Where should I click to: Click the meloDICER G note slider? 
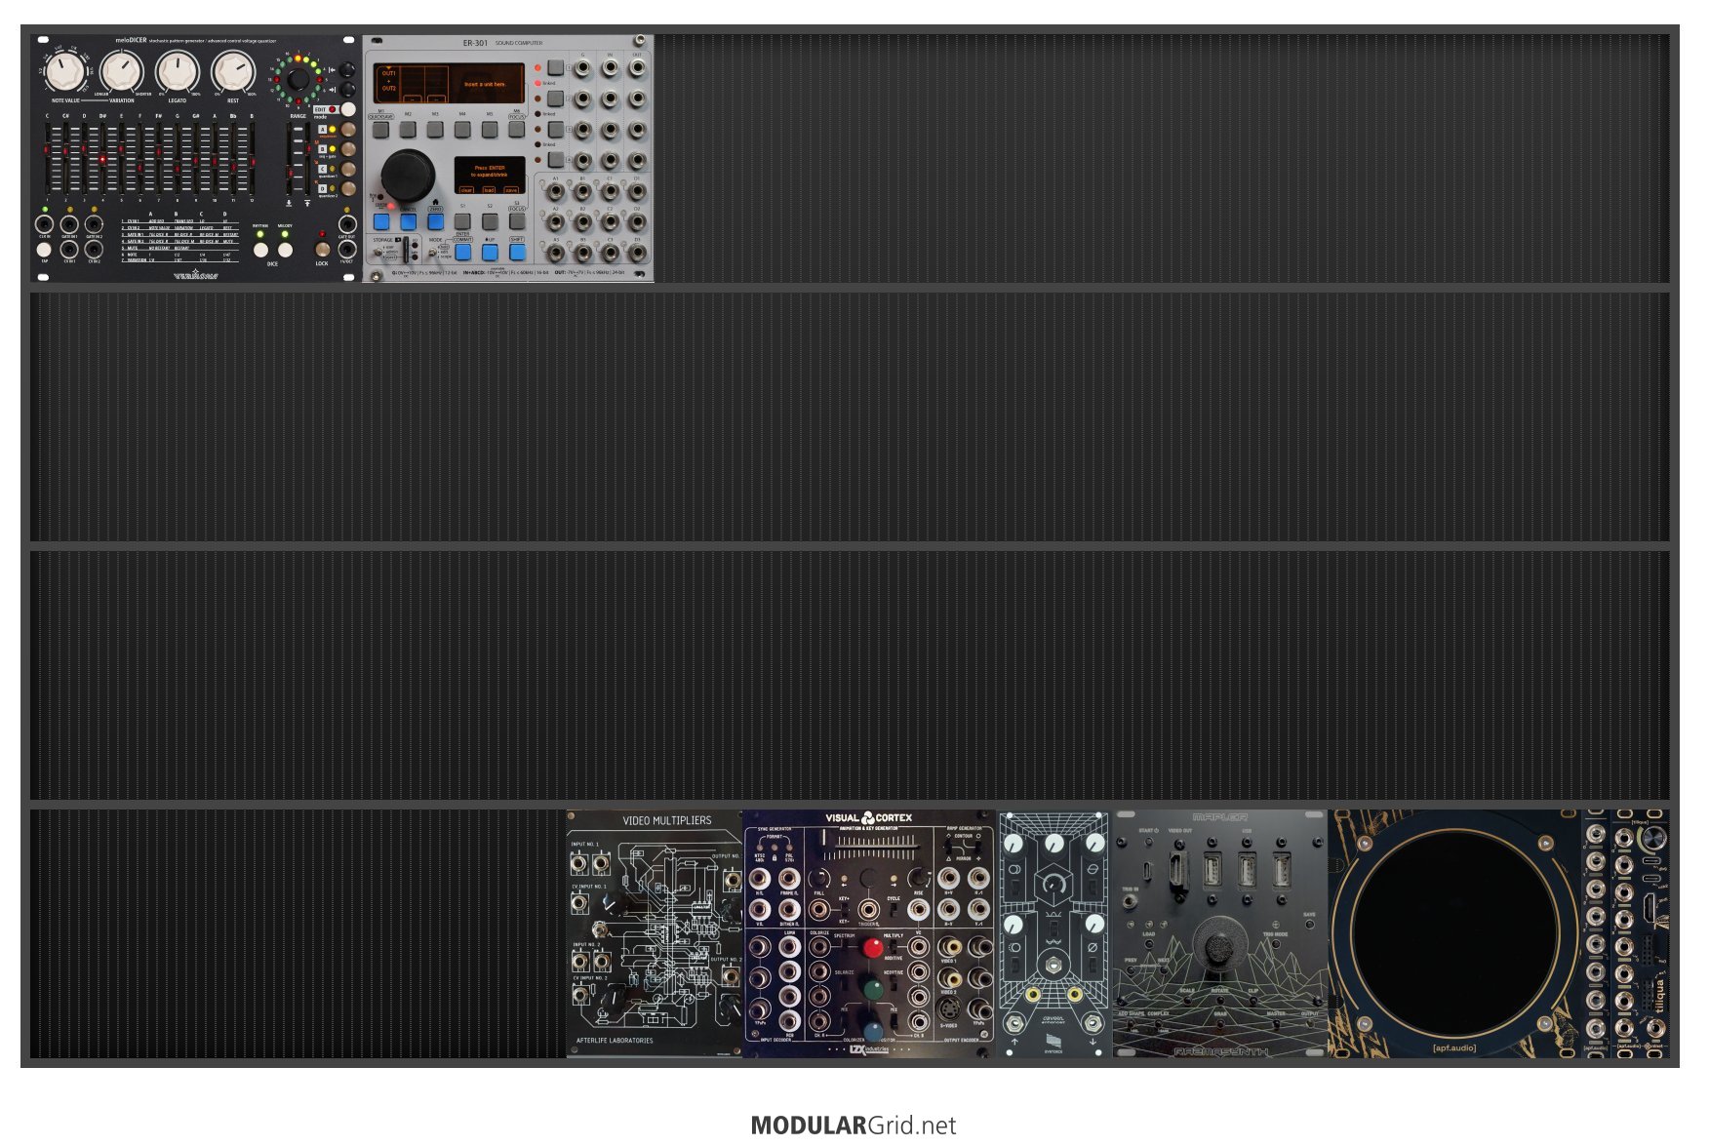tap(178, 158)
